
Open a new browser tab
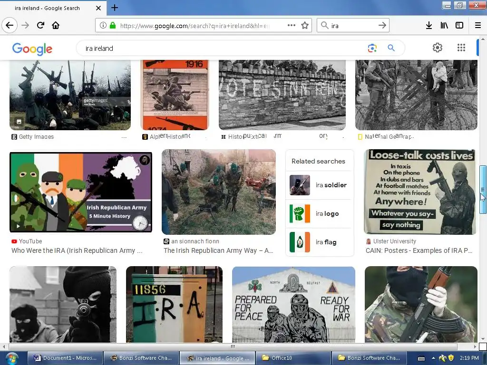pos(114,8)
